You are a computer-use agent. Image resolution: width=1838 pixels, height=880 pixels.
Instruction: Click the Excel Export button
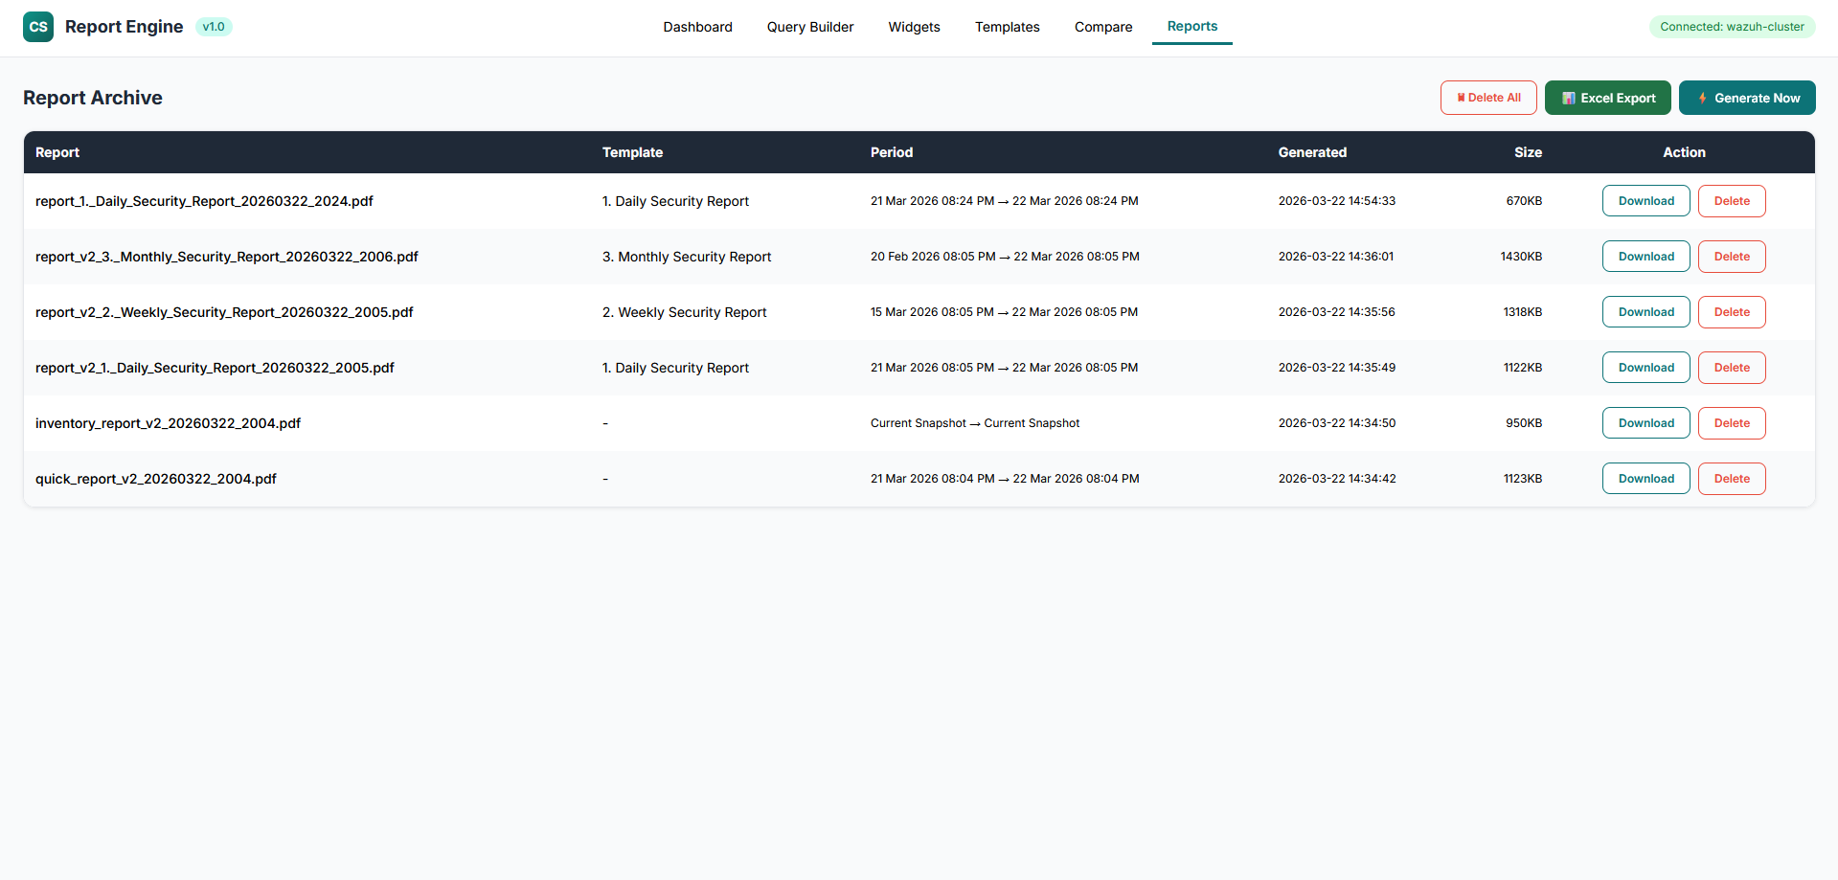1607,98
